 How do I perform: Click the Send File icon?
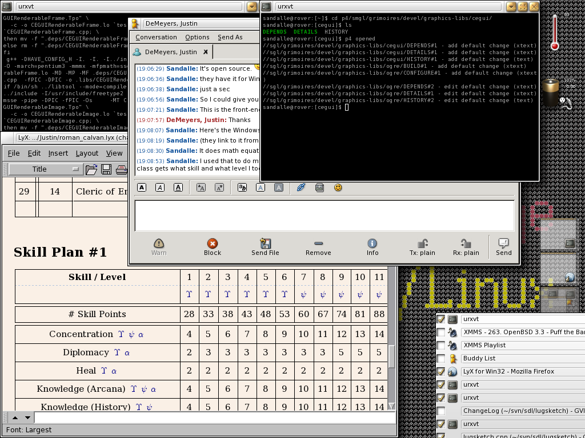click(265, 244)
